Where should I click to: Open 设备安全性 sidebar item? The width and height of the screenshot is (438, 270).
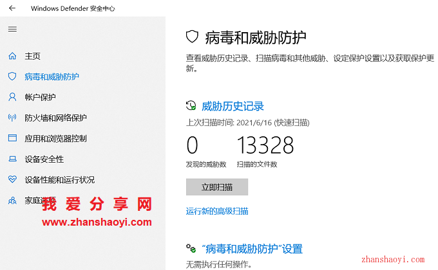(44, 159)
